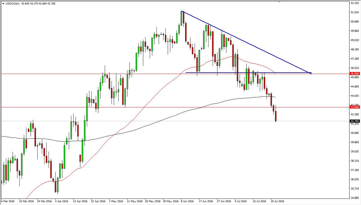Click the "4 Apr 2016" date label
361x205 pixels.
[x=62, y=201]
